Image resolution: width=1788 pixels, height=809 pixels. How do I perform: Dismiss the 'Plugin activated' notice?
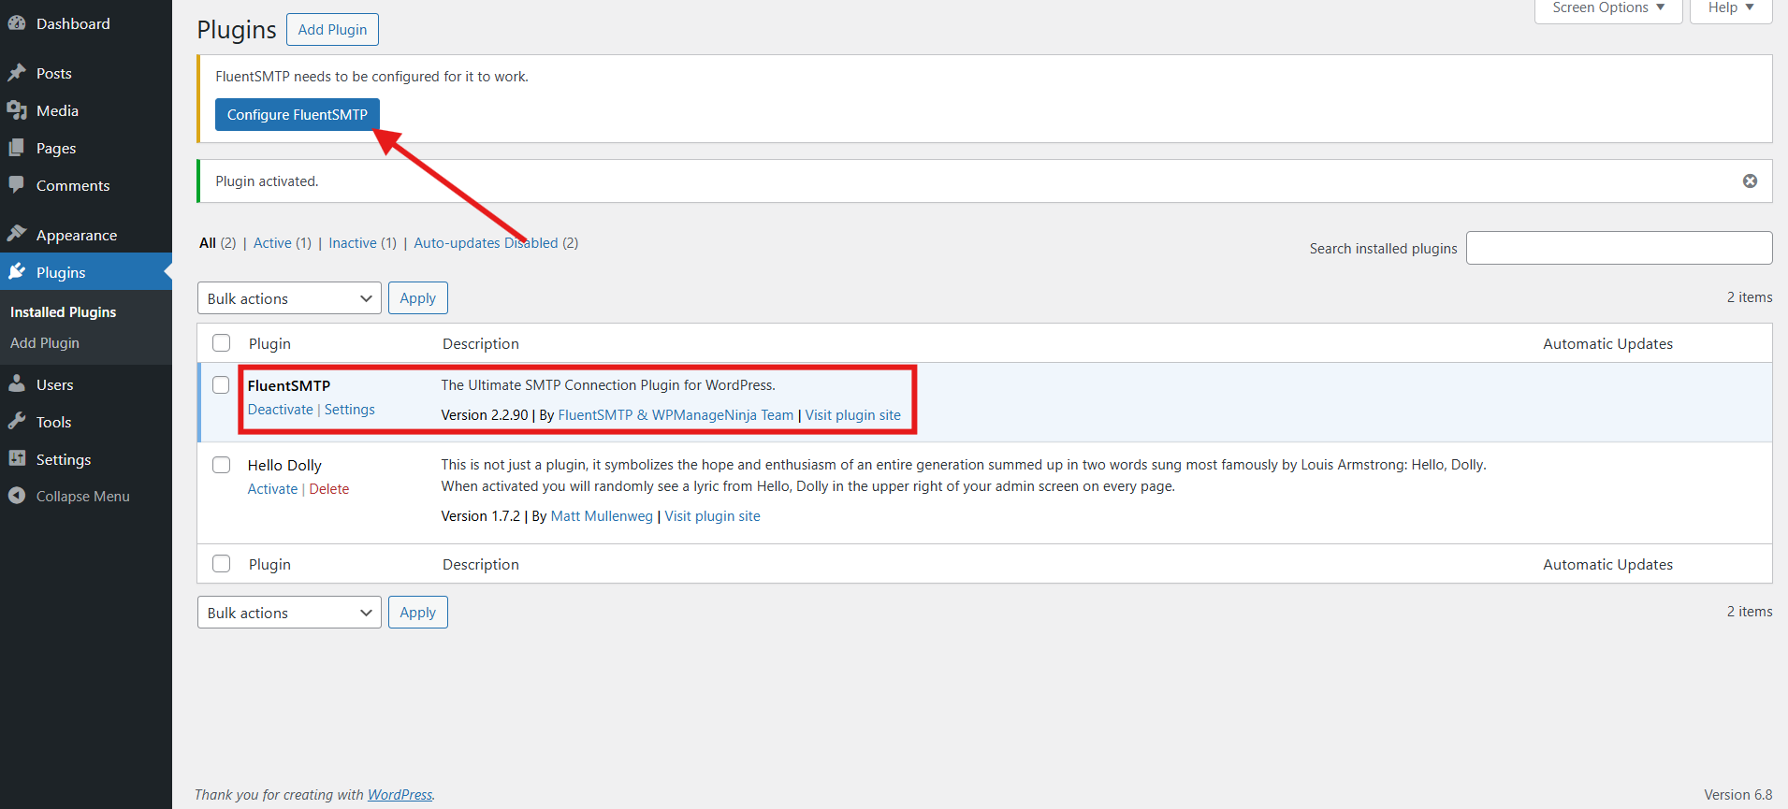(x=1750, y=181)
